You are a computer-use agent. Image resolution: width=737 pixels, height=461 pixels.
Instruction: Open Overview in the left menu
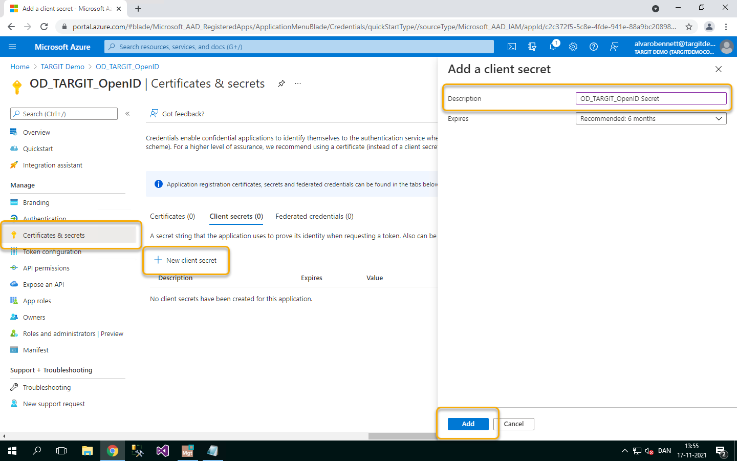tap(36, 132)
